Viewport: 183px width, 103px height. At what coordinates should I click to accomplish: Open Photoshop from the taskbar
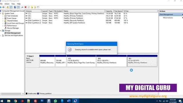(42, 101)
